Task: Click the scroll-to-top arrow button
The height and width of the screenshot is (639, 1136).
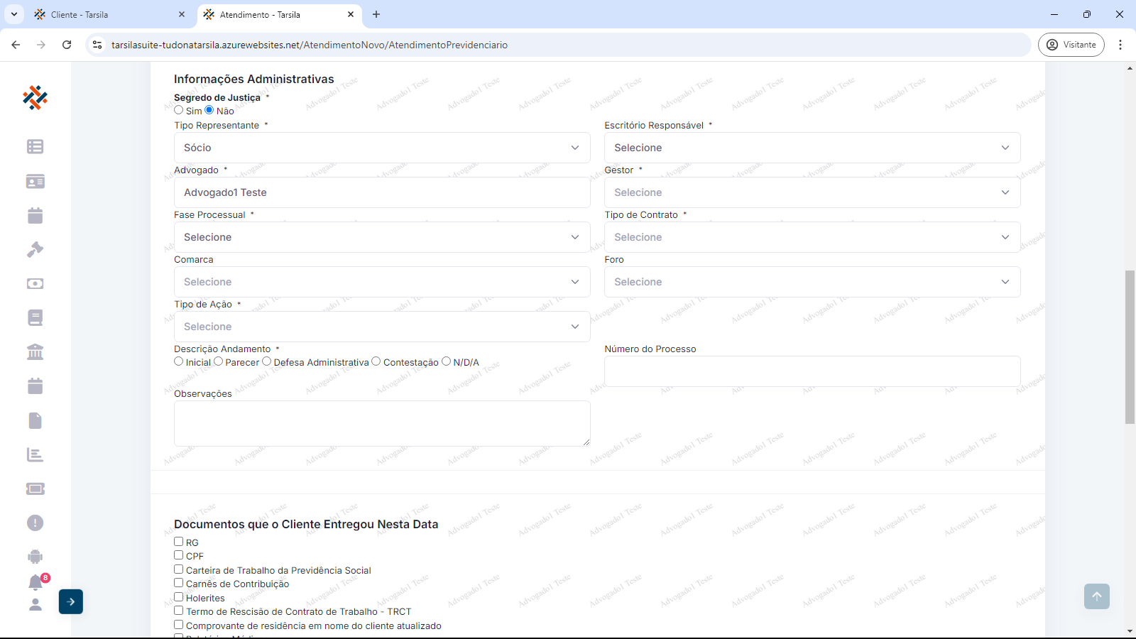Action: click(x=1096, y=596)
